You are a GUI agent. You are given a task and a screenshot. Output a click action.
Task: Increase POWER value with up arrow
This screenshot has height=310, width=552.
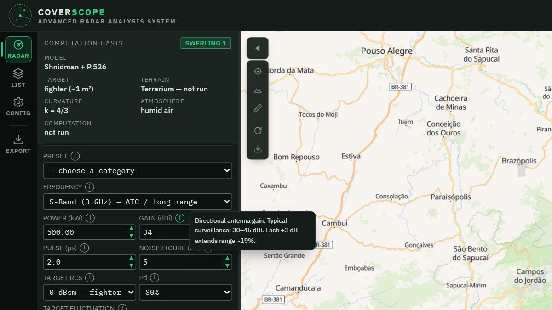point(132,229)
